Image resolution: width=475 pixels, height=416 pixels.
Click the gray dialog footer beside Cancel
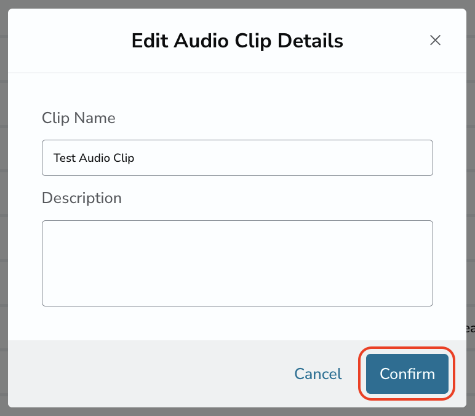[x=151, y=374]
